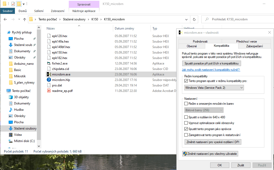Image resolution: width=274 pixels, height=170 pixels.
Task: Uncheck the compatibility mode checkbox
Action: pos(186,81)
